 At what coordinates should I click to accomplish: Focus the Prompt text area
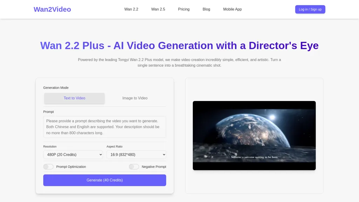104,127
